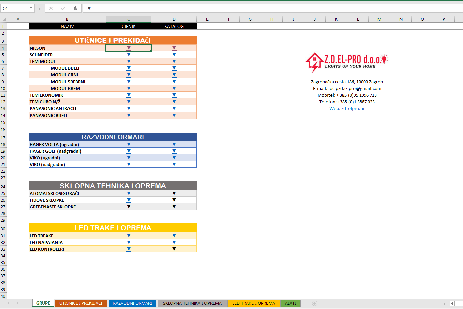Click the PANASONIC ANTRACIT katalog arrow
The width and height of the screenshot is (463, 309).
174,108
